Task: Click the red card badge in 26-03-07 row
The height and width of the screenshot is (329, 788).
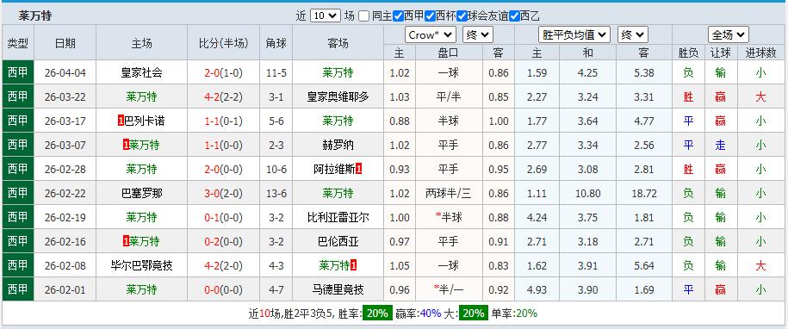Action: 126,146
